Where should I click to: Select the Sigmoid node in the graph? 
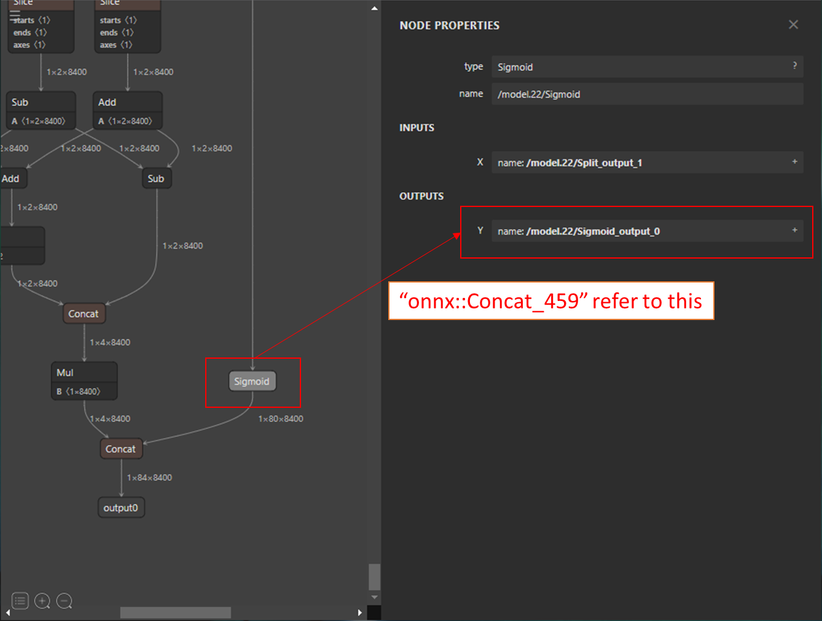tap(252, 381)
